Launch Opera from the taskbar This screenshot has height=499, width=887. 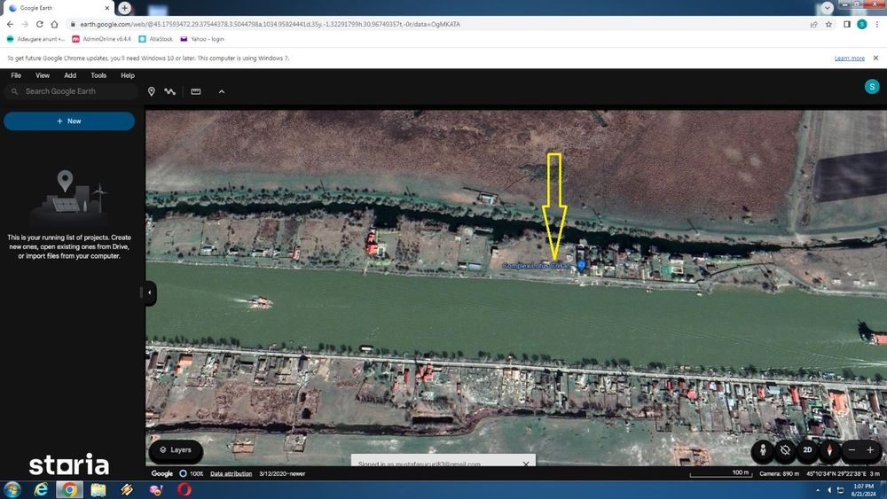pyautogui.click(x=184, y=489)
